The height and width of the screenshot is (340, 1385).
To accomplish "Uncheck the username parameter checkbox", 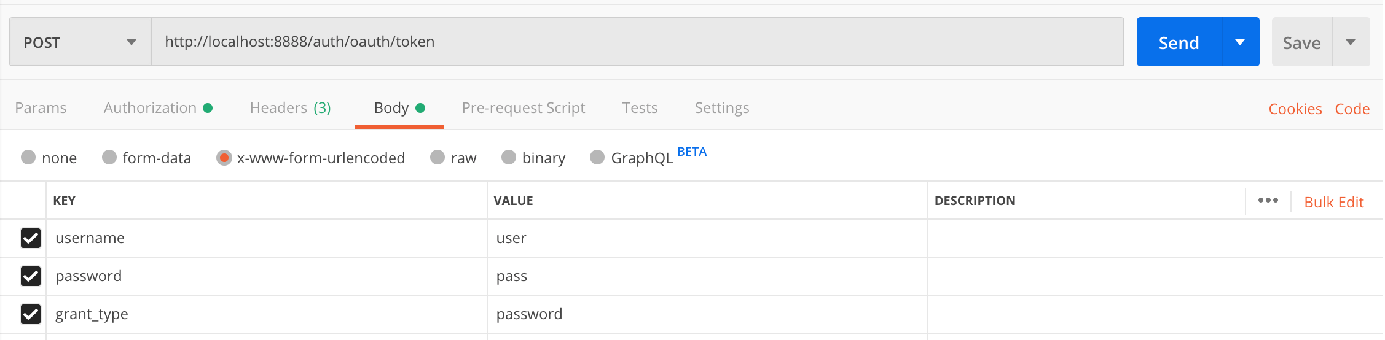I will tap(31, 238).
